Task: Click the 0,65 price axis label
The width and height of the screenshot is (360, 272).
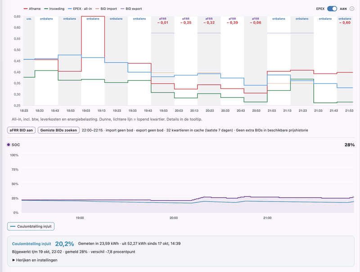Action: pos(17,17)
